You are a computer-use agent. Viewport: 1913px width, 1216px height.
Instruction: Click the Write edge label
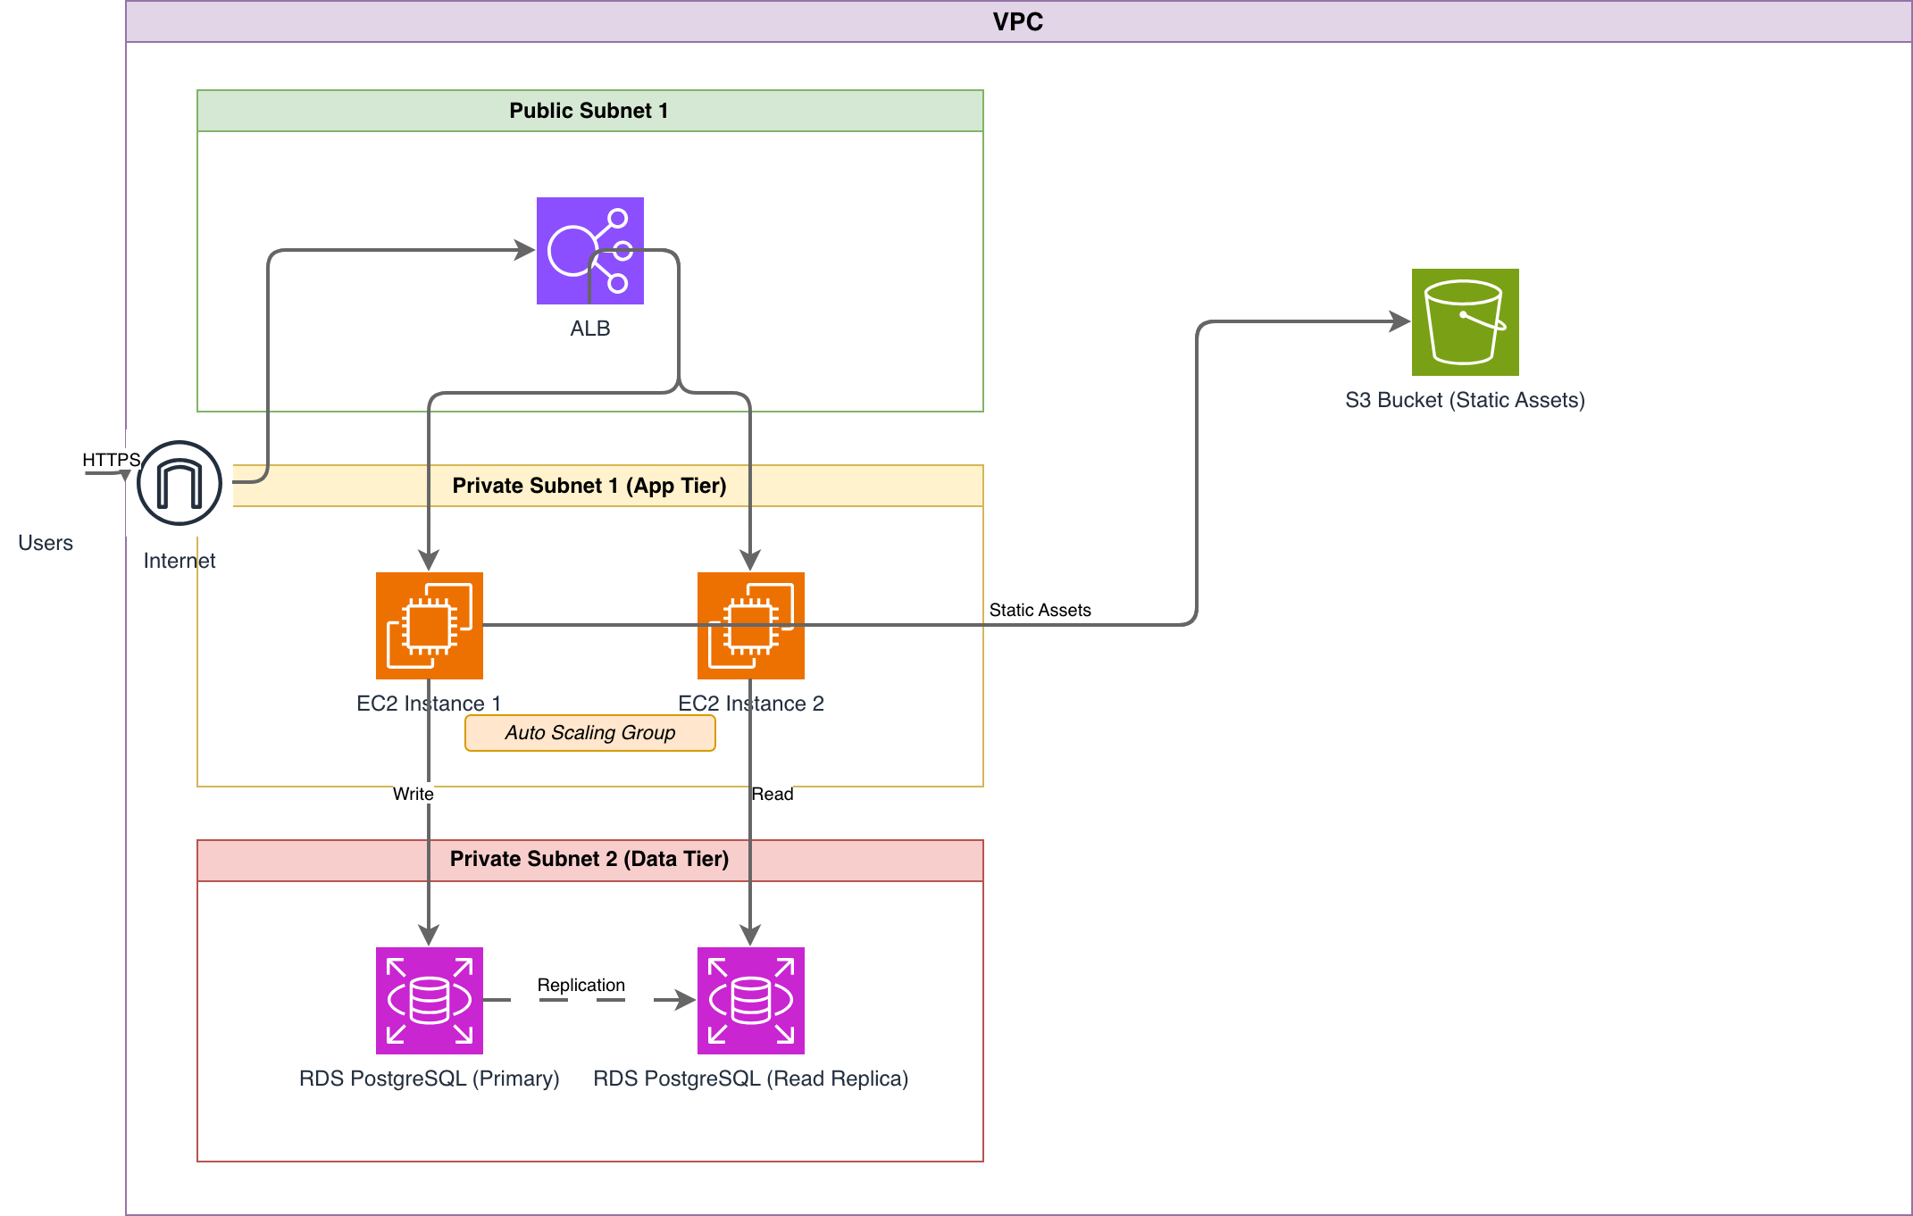(x=414, y=794)
